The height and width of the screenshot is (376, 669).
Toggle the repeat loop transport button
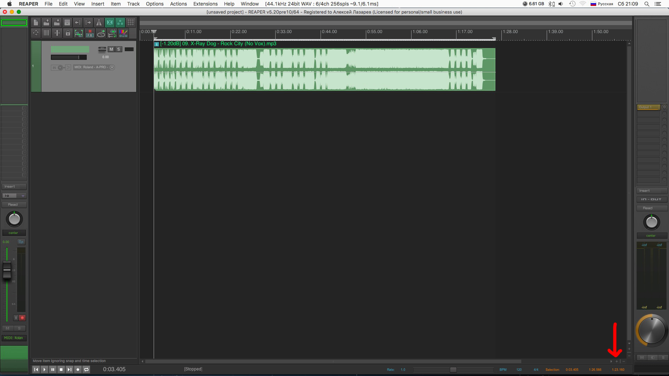click(x=86, y=369)
